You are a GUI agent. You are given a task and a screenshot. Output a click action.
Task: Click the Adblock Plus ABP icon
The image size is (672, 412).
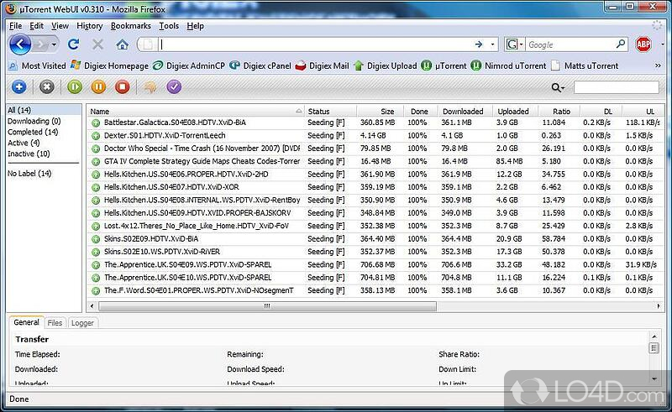coord(644,44)
